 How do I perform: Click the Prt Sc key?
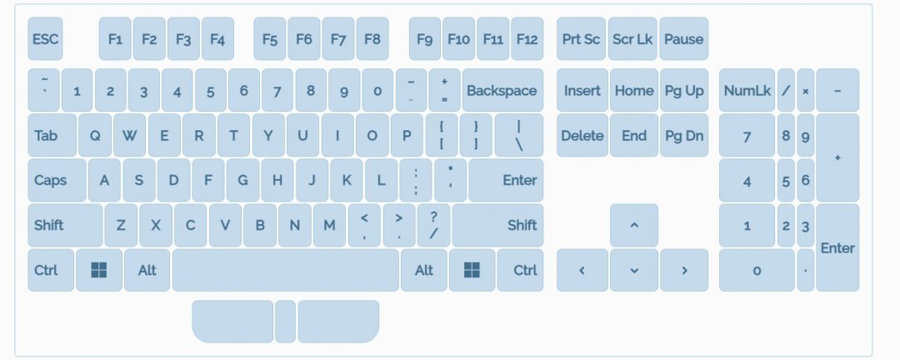(581, 39)
